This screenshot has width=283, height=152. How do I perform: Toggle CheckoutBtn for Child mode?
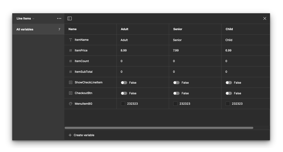coord(229,93)
